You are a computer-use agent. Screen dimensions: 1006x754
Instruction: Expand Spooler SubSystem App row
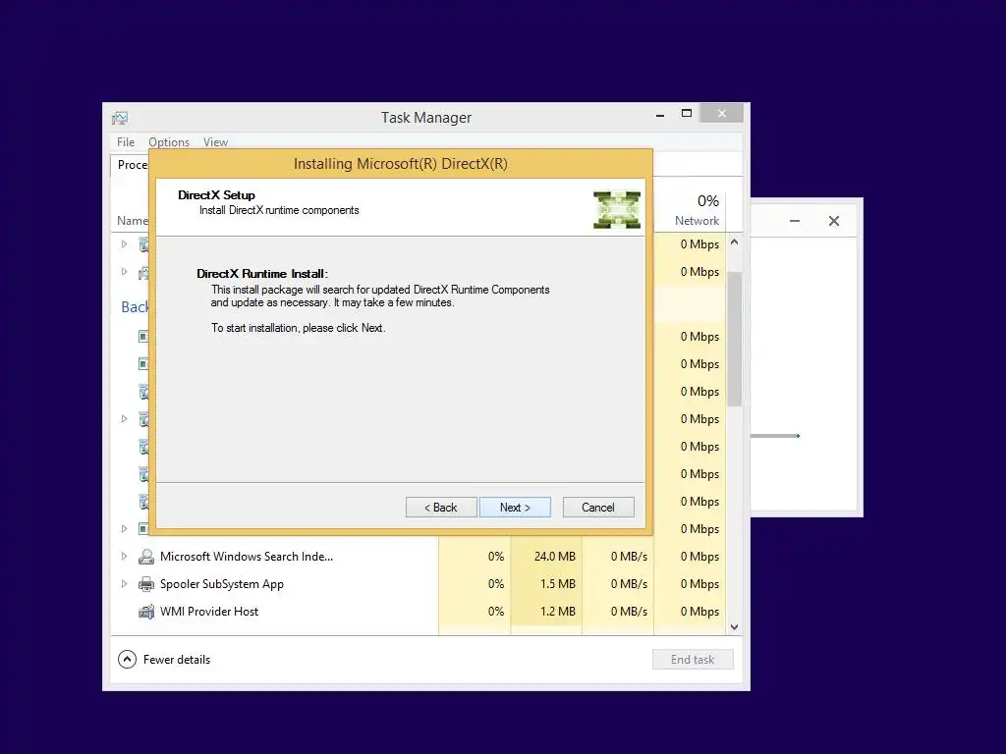click(x=125, y=583)
